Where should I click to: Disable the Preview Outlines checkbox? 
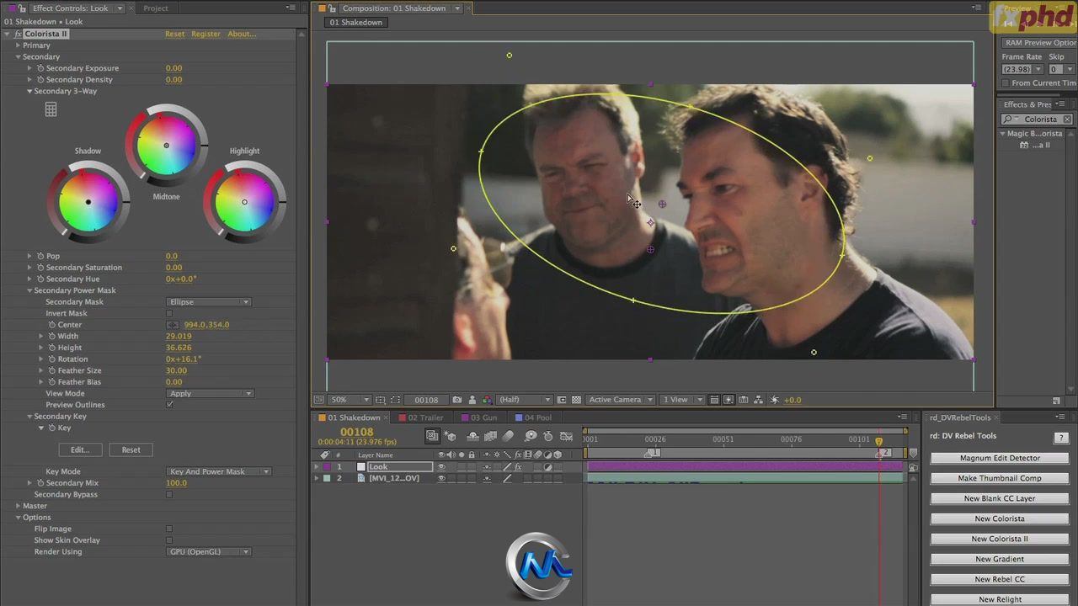coord(169,405)
